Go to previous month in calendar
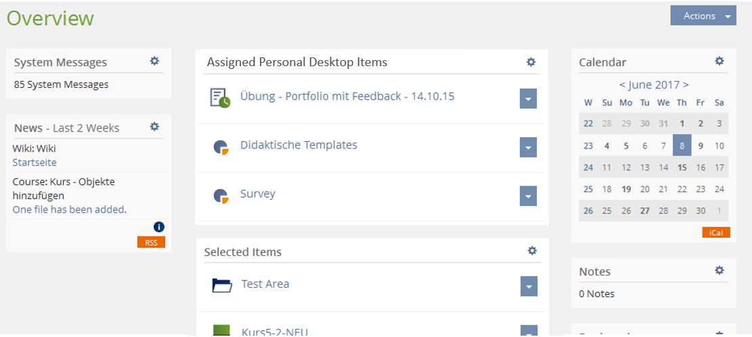 pyautogui.click(x=623, y=85)
